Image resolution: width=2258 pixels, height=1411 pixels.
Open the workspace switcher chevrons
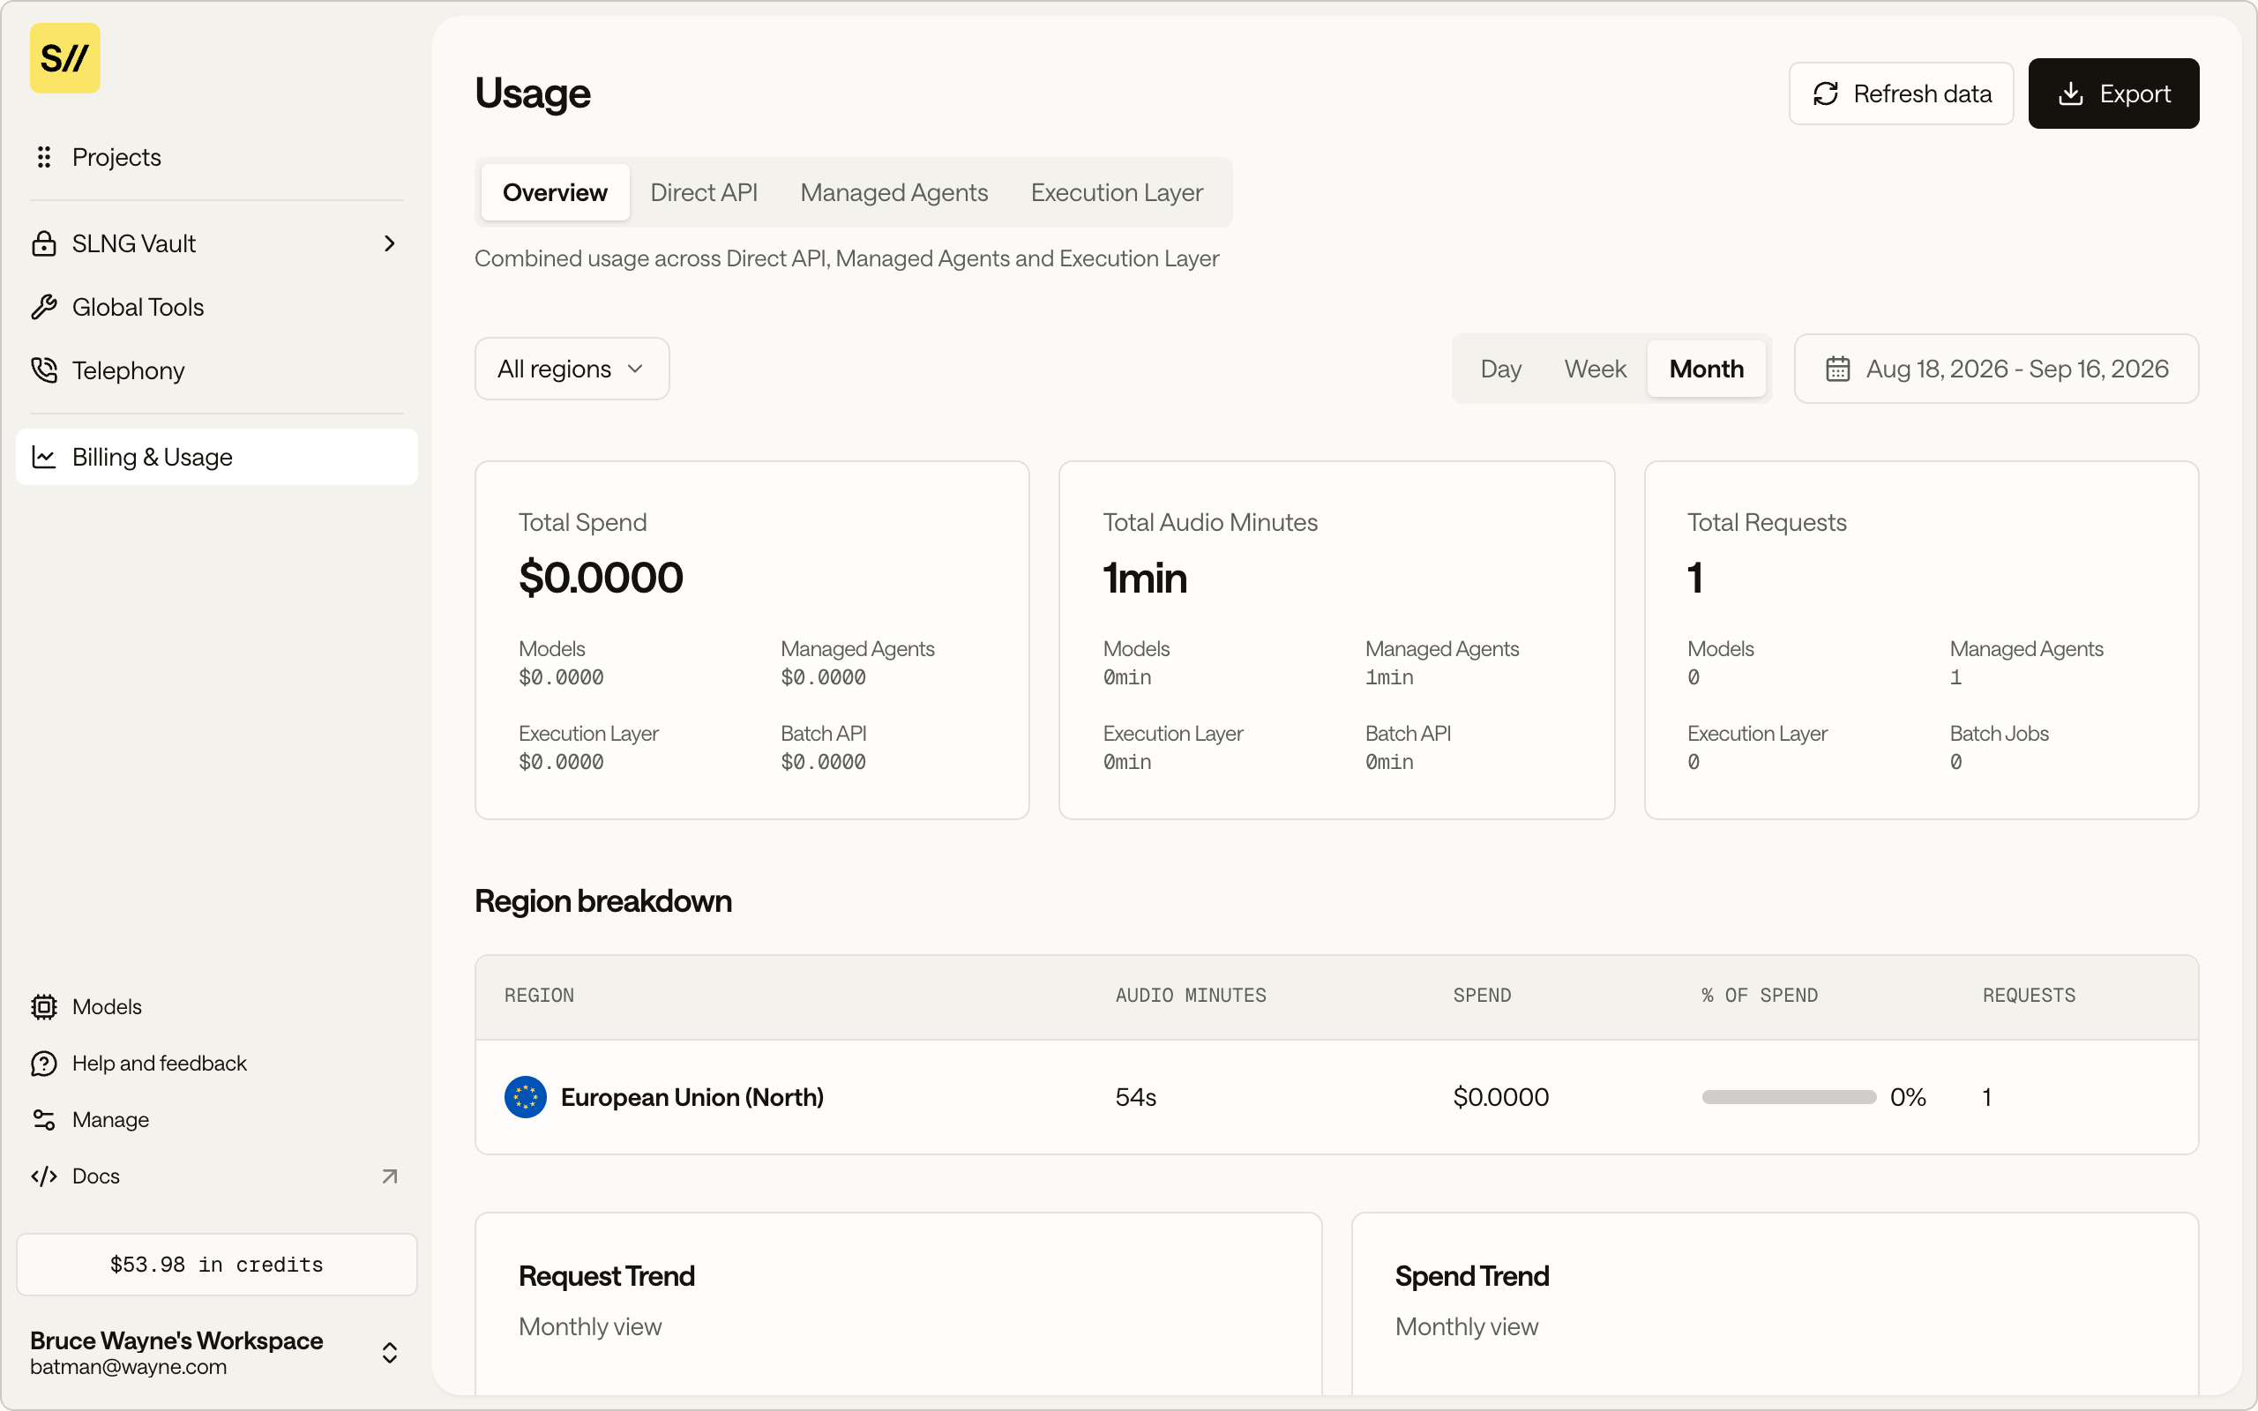[390, 1352]
